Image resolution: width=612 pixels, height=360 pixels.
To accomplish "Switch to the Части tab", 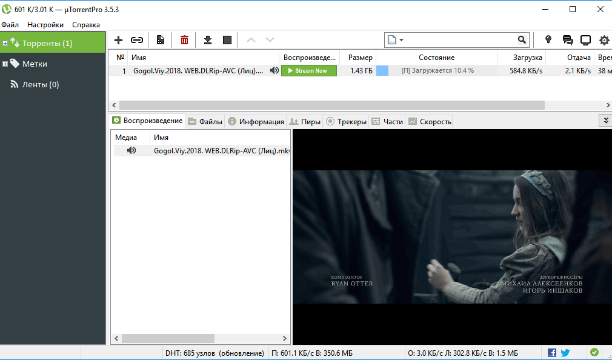I will pyautogui.click(x=387, y=121).
